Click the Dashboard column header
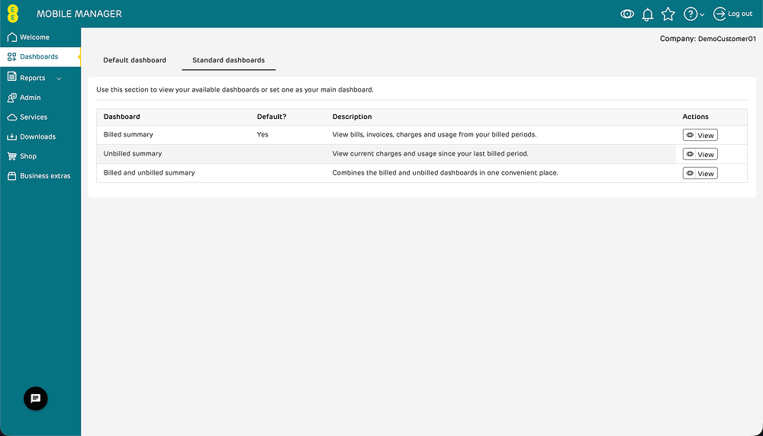 121,117
